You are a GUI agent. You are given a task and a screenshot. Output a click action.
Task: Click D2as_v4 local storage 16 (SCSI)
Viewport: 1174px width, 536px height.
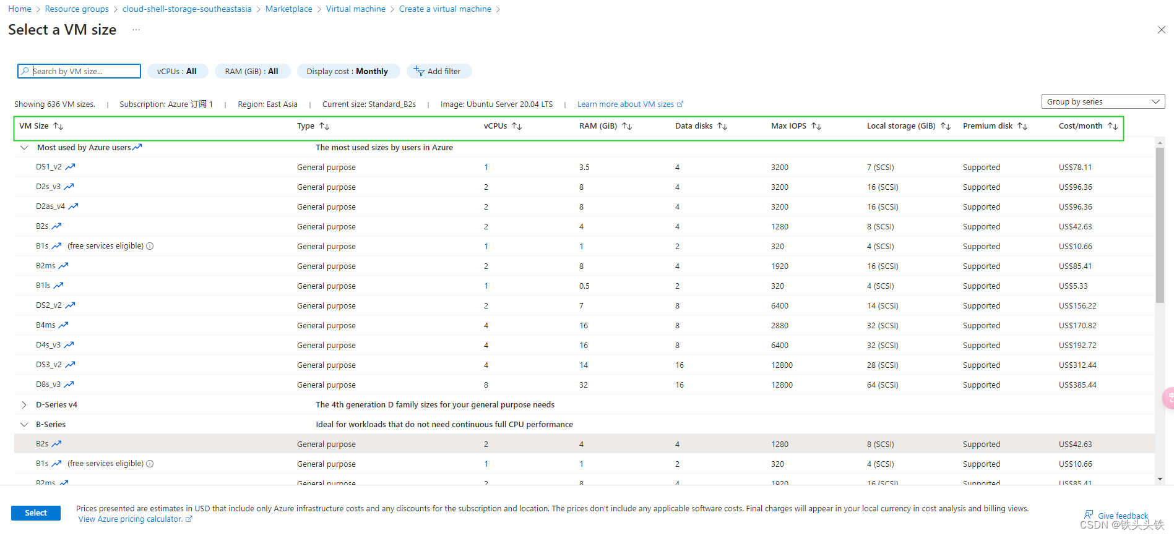[883, 206]
